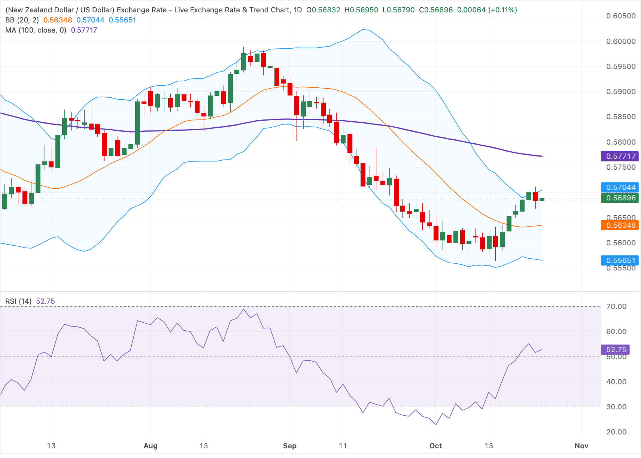
Task: Click the RSI 70.00 overbought level label
Action: point(616,306)
